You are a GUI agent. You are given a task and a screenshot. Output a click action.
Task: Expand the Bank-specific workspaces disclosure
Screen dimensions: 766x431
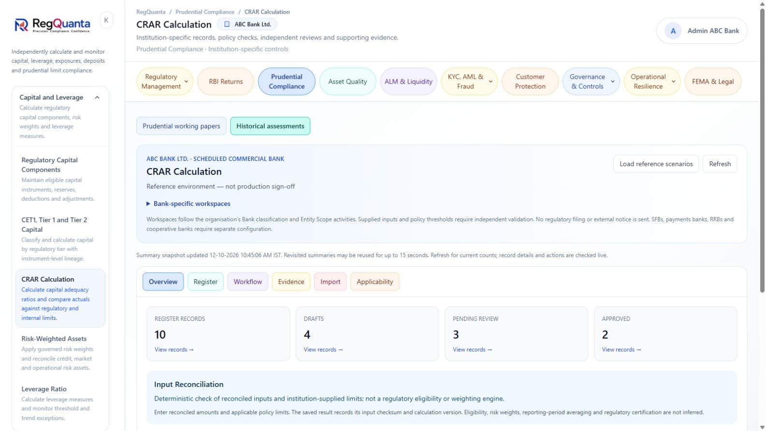(188, 204)
